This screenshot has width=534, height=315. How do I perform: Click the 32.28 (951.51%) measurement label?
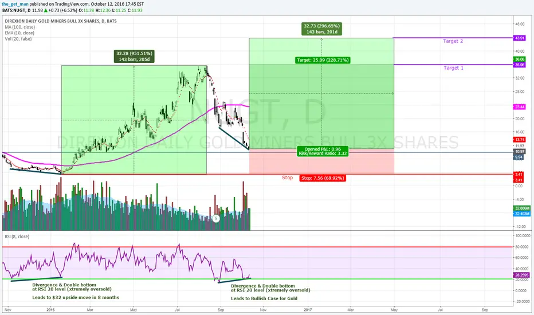(x=134, y=56)
